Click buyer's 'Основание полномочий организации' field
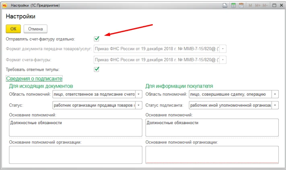 coord(212,154)
